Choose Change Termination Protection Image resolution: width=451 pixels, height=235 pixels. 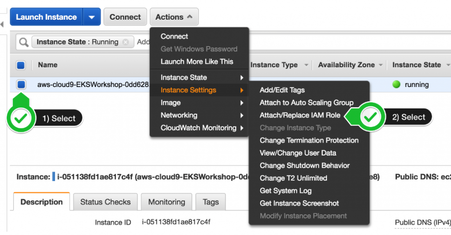tap(309, 141)
